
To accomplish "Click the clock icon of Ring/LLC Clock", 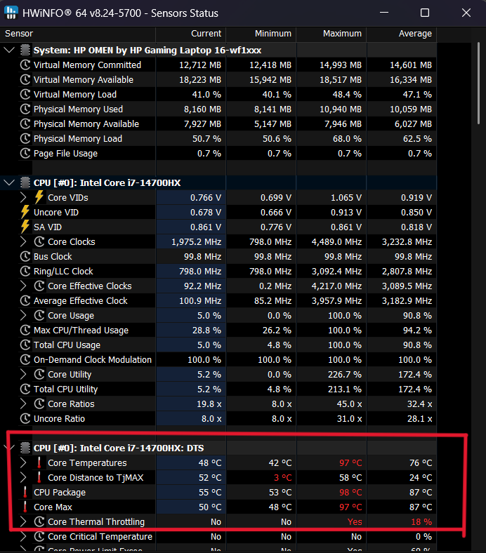I will 25,271.
